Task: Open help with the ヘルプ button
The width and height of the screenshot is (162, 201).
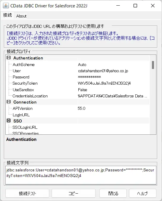Action: click(x=143, y=193)
